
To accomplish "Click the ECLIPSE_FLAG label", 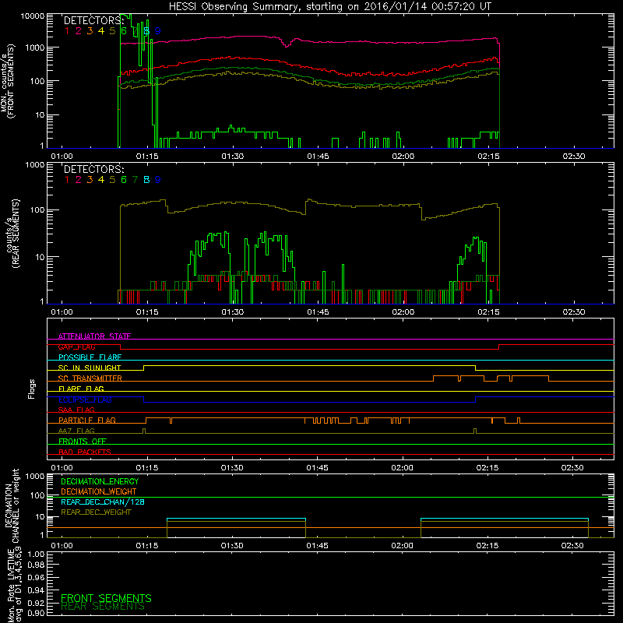I will point(85,399).
